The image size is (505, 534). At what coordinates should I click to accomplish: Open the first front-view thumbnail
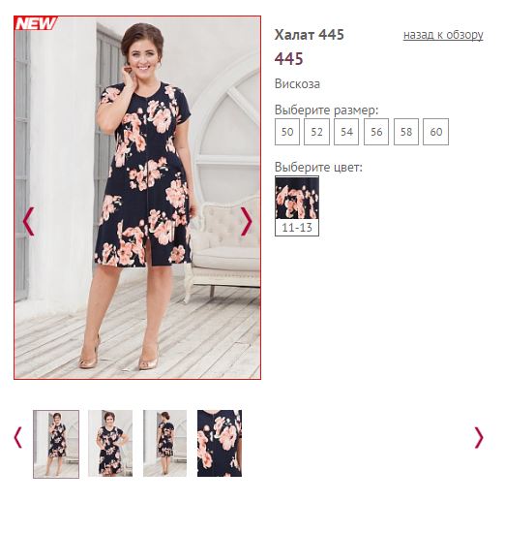tap(56, 444)
